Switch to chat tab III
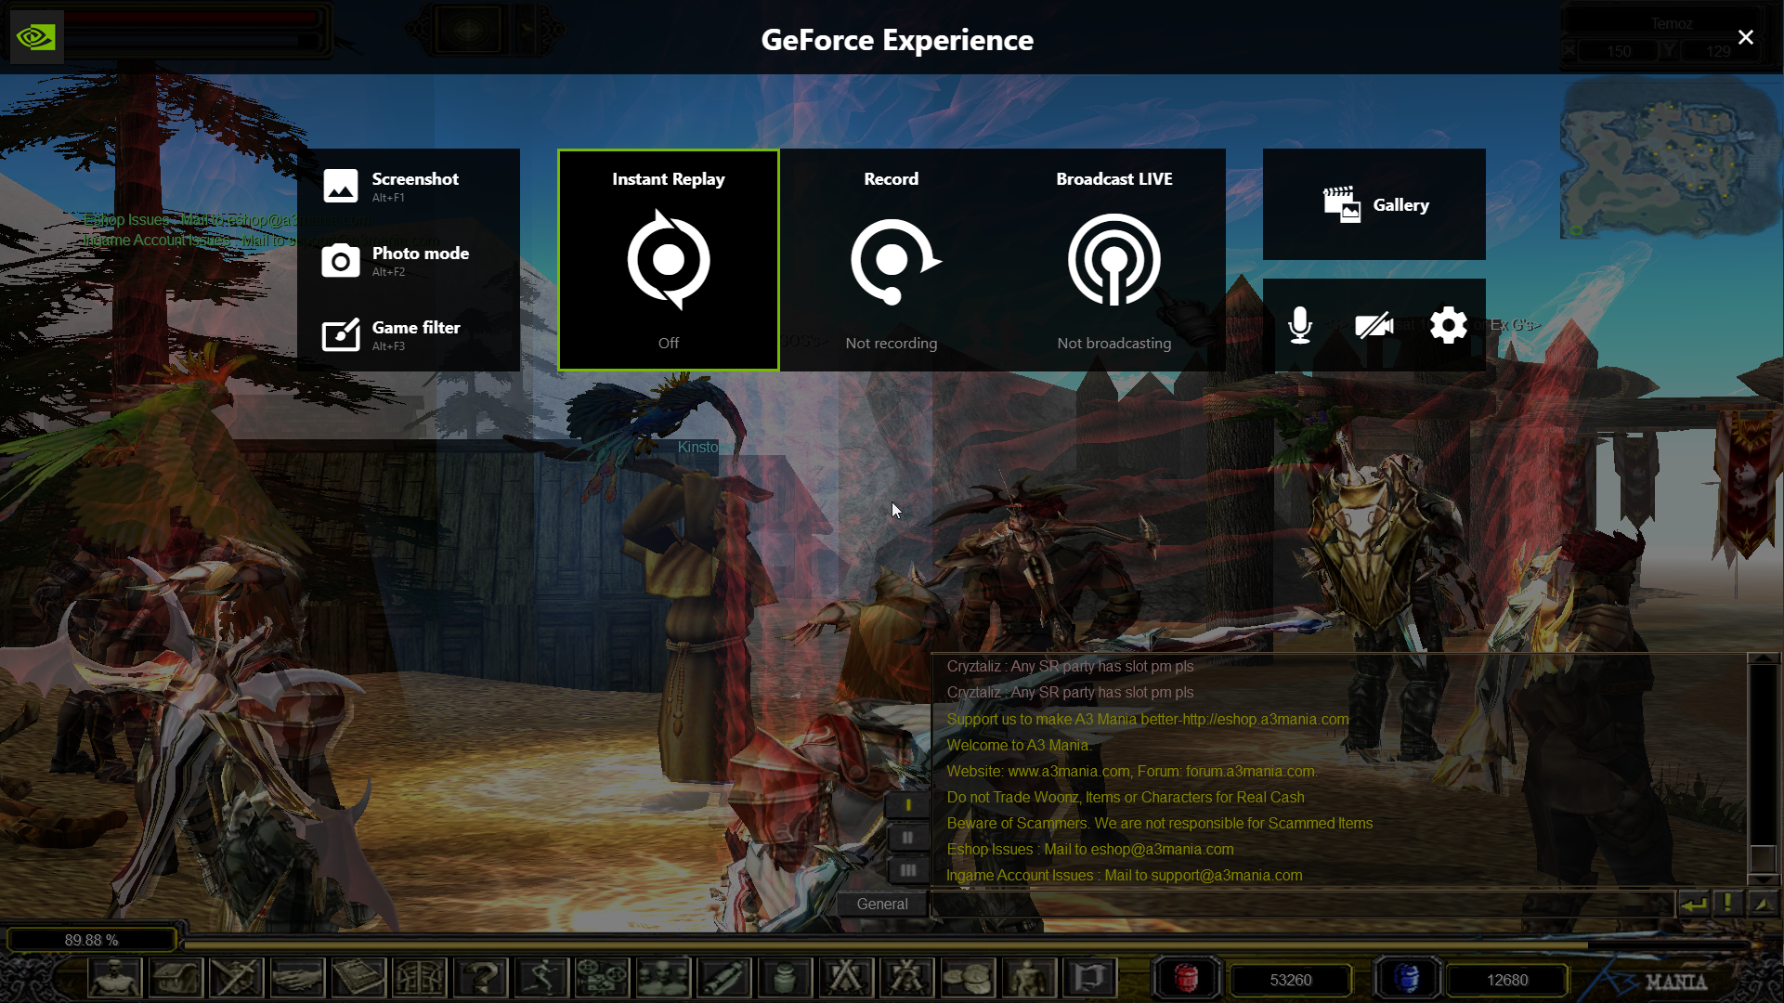The height and width of the screenshot is (1003, 1784). [907, 870]
